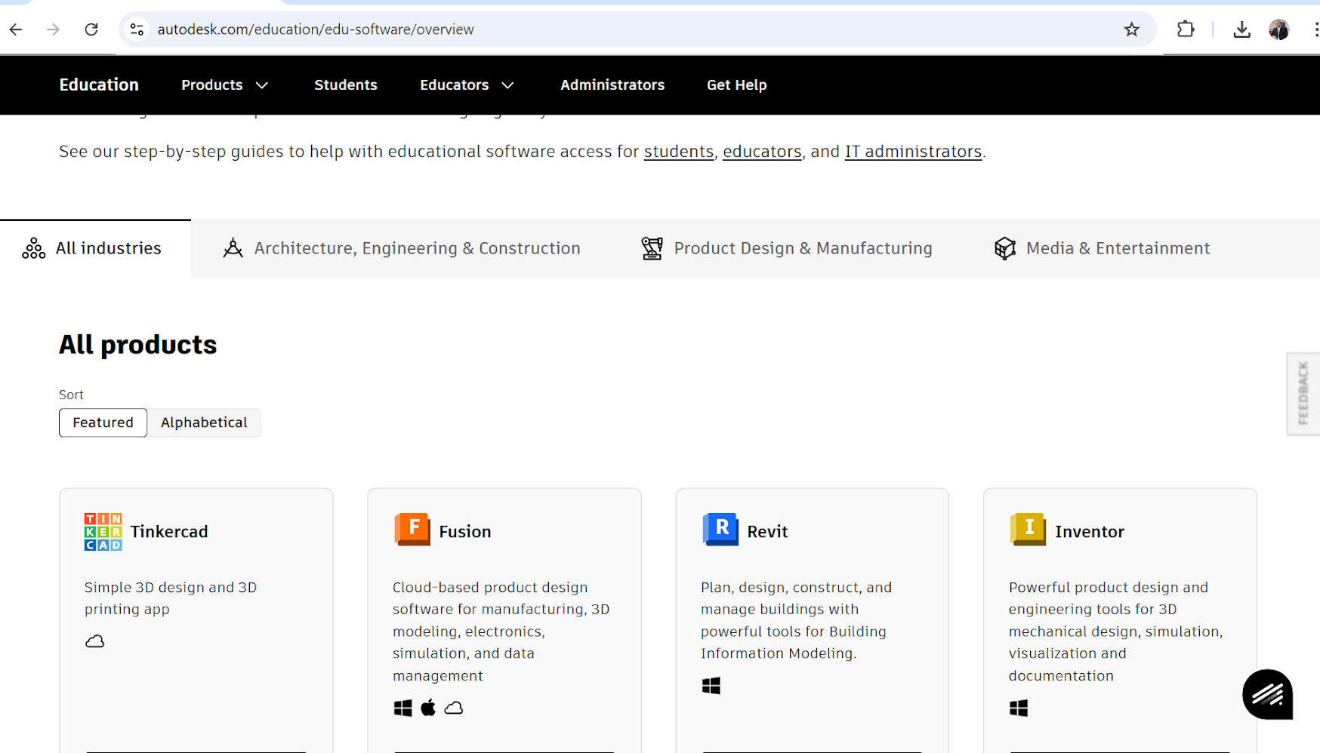Click the Tinkercad logo icon
Image resolution: width=1320 pixels, height=753 pixels.
[103, 531]
